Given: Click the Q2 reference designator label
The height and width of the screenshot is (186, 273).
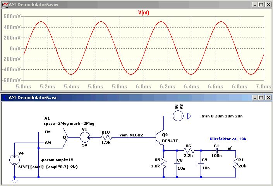Looking at the screenshot, I should click(165, 134).
